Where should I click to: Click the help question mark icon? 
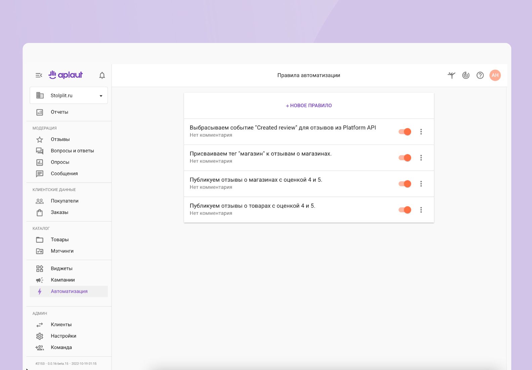coord(480,76)
